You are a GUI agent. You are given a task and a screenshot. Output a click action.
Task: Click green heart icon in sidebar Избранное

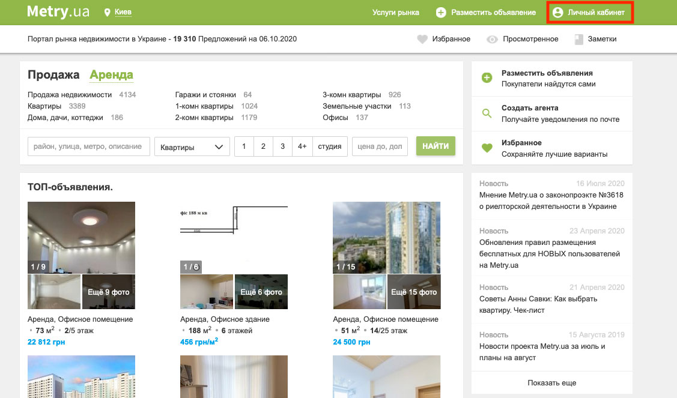pos(487,148)
